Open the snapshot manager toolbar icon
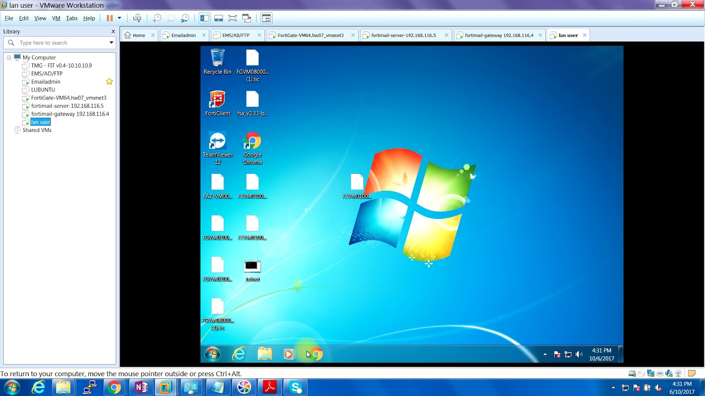 (185, 18)
